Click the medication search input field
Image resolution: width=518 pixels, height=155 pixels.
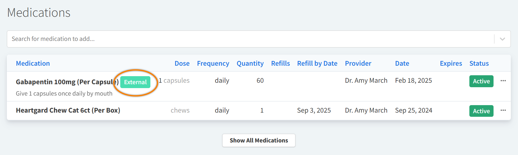coord(251,39)
